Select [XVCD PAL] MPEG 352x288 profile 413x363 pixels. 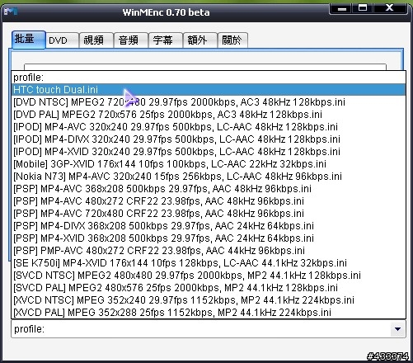click(209, 313)
